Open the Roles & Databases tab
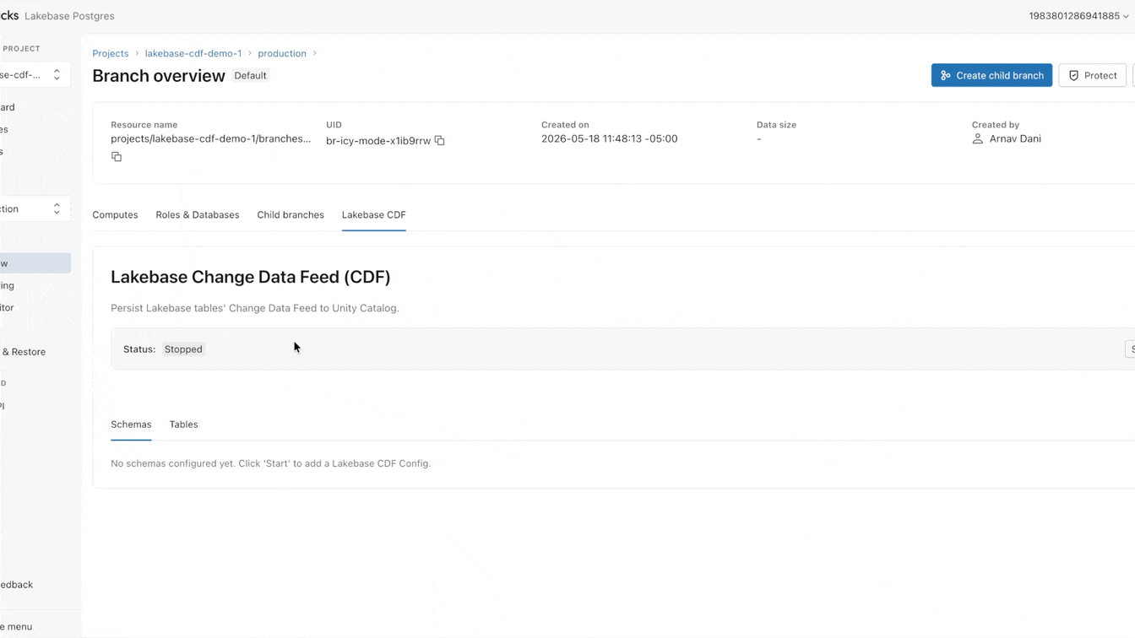This screenshot has width=1135, height=638. 198,215
